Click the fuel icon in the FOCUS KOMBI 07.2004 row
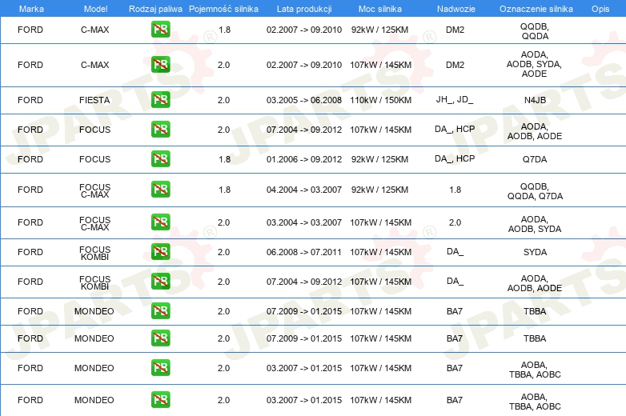This screenshot has height=416, width=626. (x=160, y=281)
